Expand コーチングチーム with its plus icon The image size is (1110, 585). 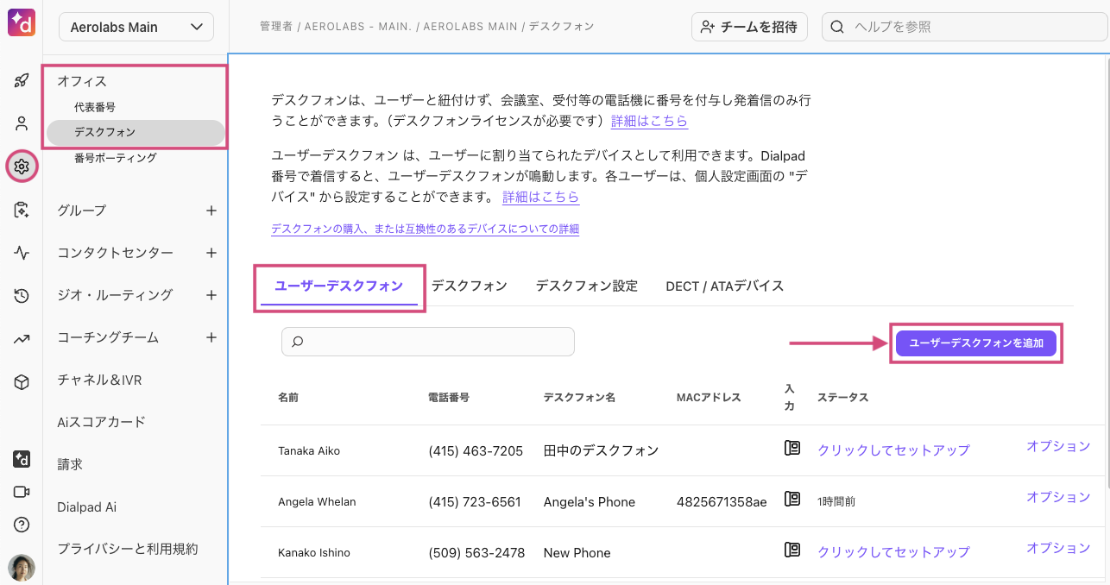click(x=211, y=337)
